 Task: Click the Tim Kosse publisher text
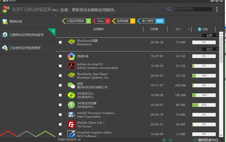point(84,126)
